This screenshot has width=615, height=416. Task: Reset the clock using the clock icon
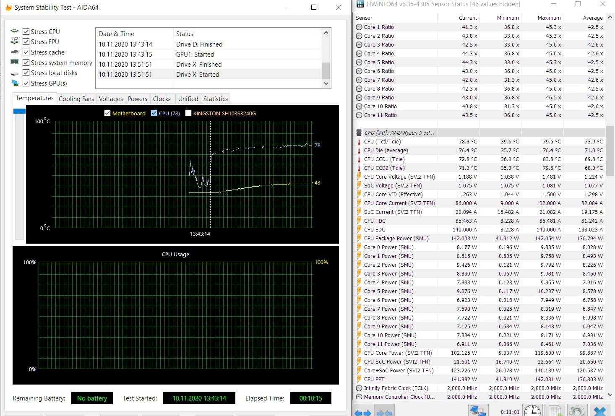tap(532, 411)
